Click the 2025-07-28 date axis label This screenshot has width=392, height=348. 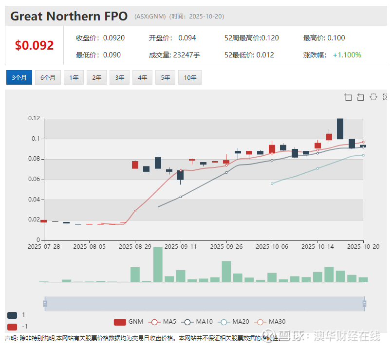(44, 247)
